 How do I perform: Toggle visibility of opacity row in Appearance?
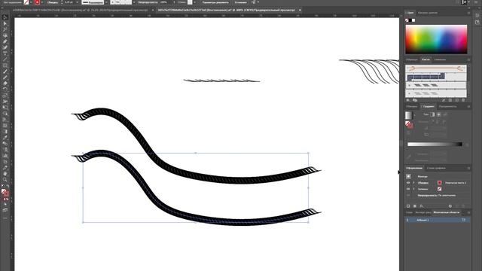point(408,195)
